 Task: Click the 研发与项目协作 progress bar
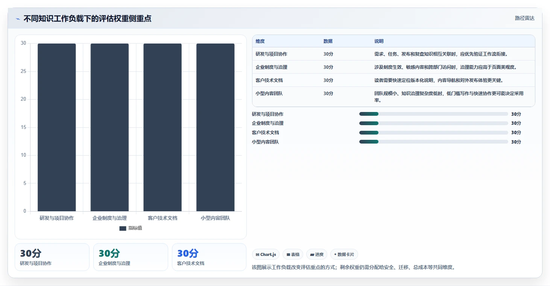click(433, 114)
